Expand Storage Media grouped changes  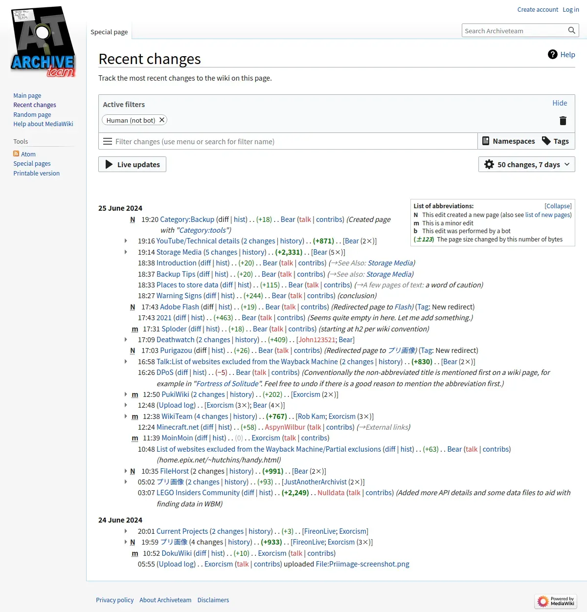[x=126, y=252]
